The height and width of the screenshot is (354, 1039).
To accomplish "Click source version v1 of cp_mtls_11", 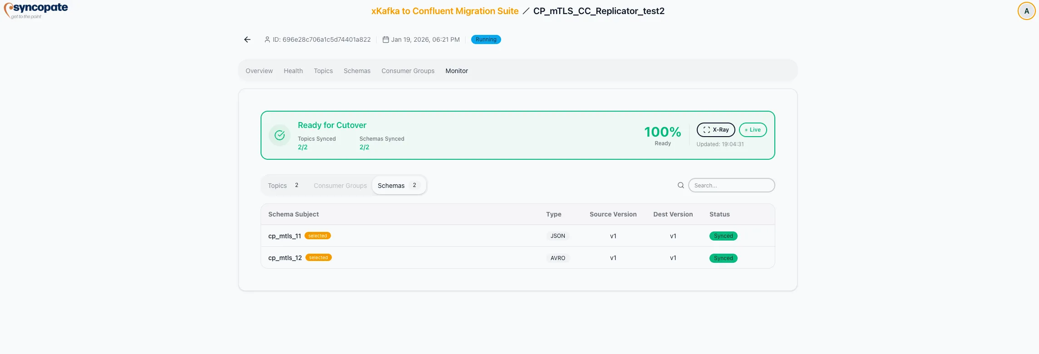I will click(x=613, y=236).
